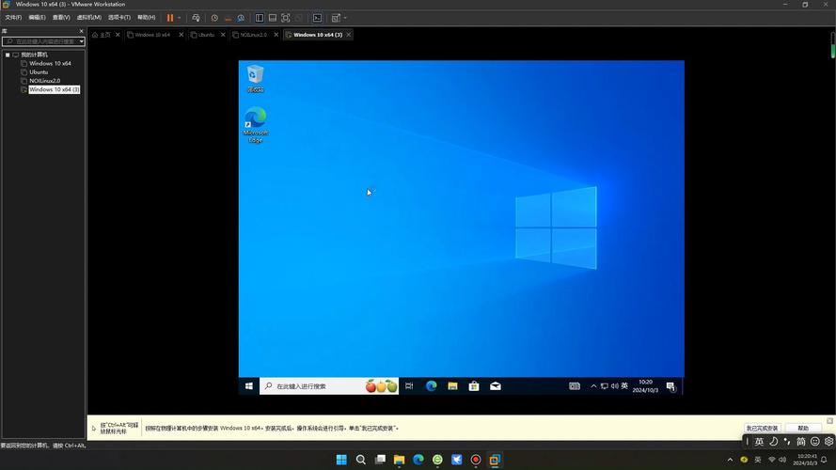Switch to the Ubuntu tab

point(206,35)
